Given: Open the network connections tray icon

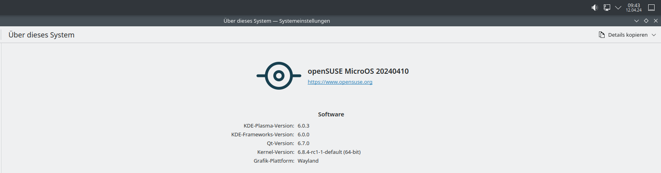Looking at the screenshot, I should coord(607,8).
